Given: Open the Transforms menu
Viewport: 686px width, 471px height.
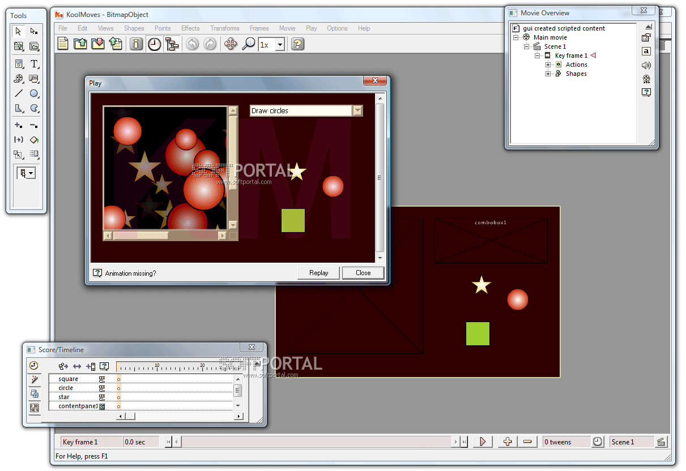Looking at the screenshot, I should (224, 28).
